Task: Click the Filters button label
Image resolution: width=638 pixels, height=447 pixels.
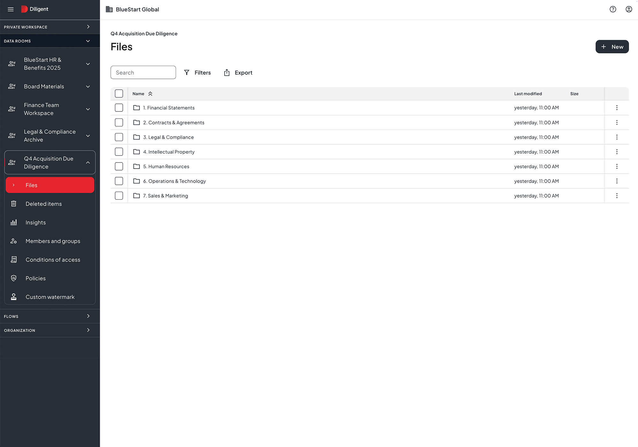Action: coord(203,72)
